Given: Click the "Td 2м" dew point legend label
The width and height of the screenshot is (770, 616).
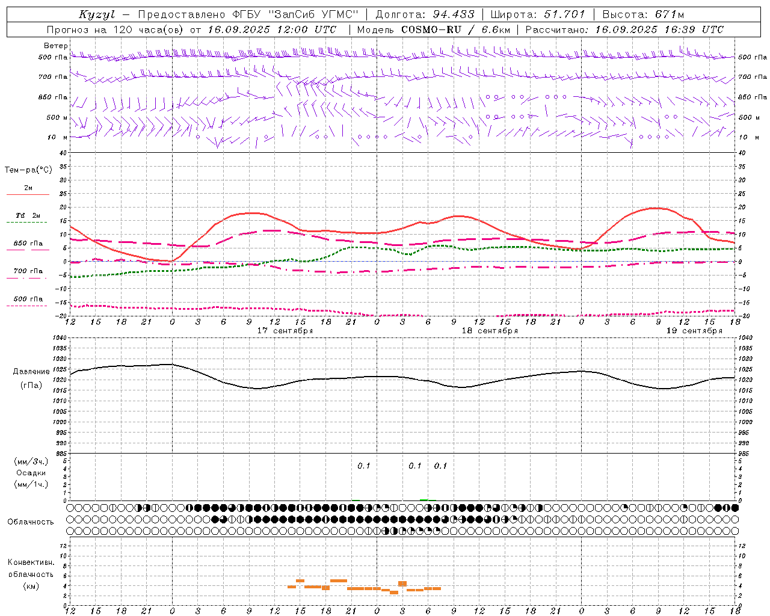Looking at the screenshot, I should pos(28,215).
